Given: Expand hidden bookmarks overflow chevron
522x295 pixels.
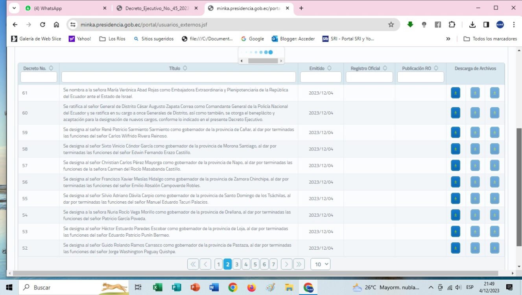Looking at the screenshot, I should pyautogui.click(x=448, y=39).
